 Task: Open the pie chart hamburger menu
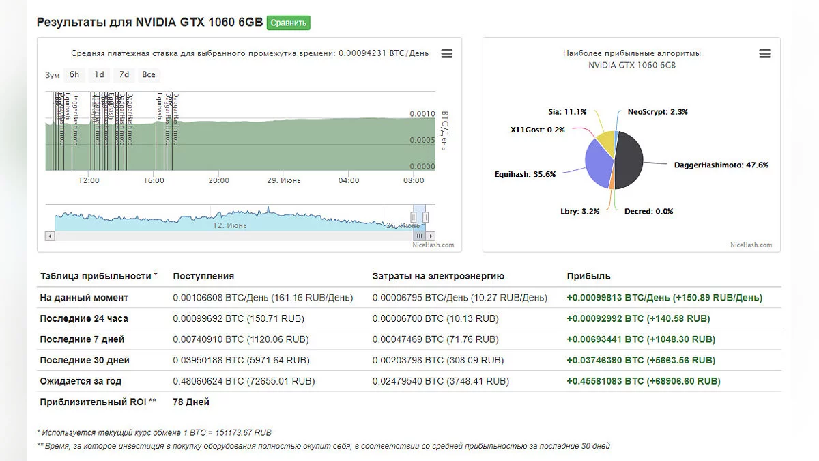[764, 53]
